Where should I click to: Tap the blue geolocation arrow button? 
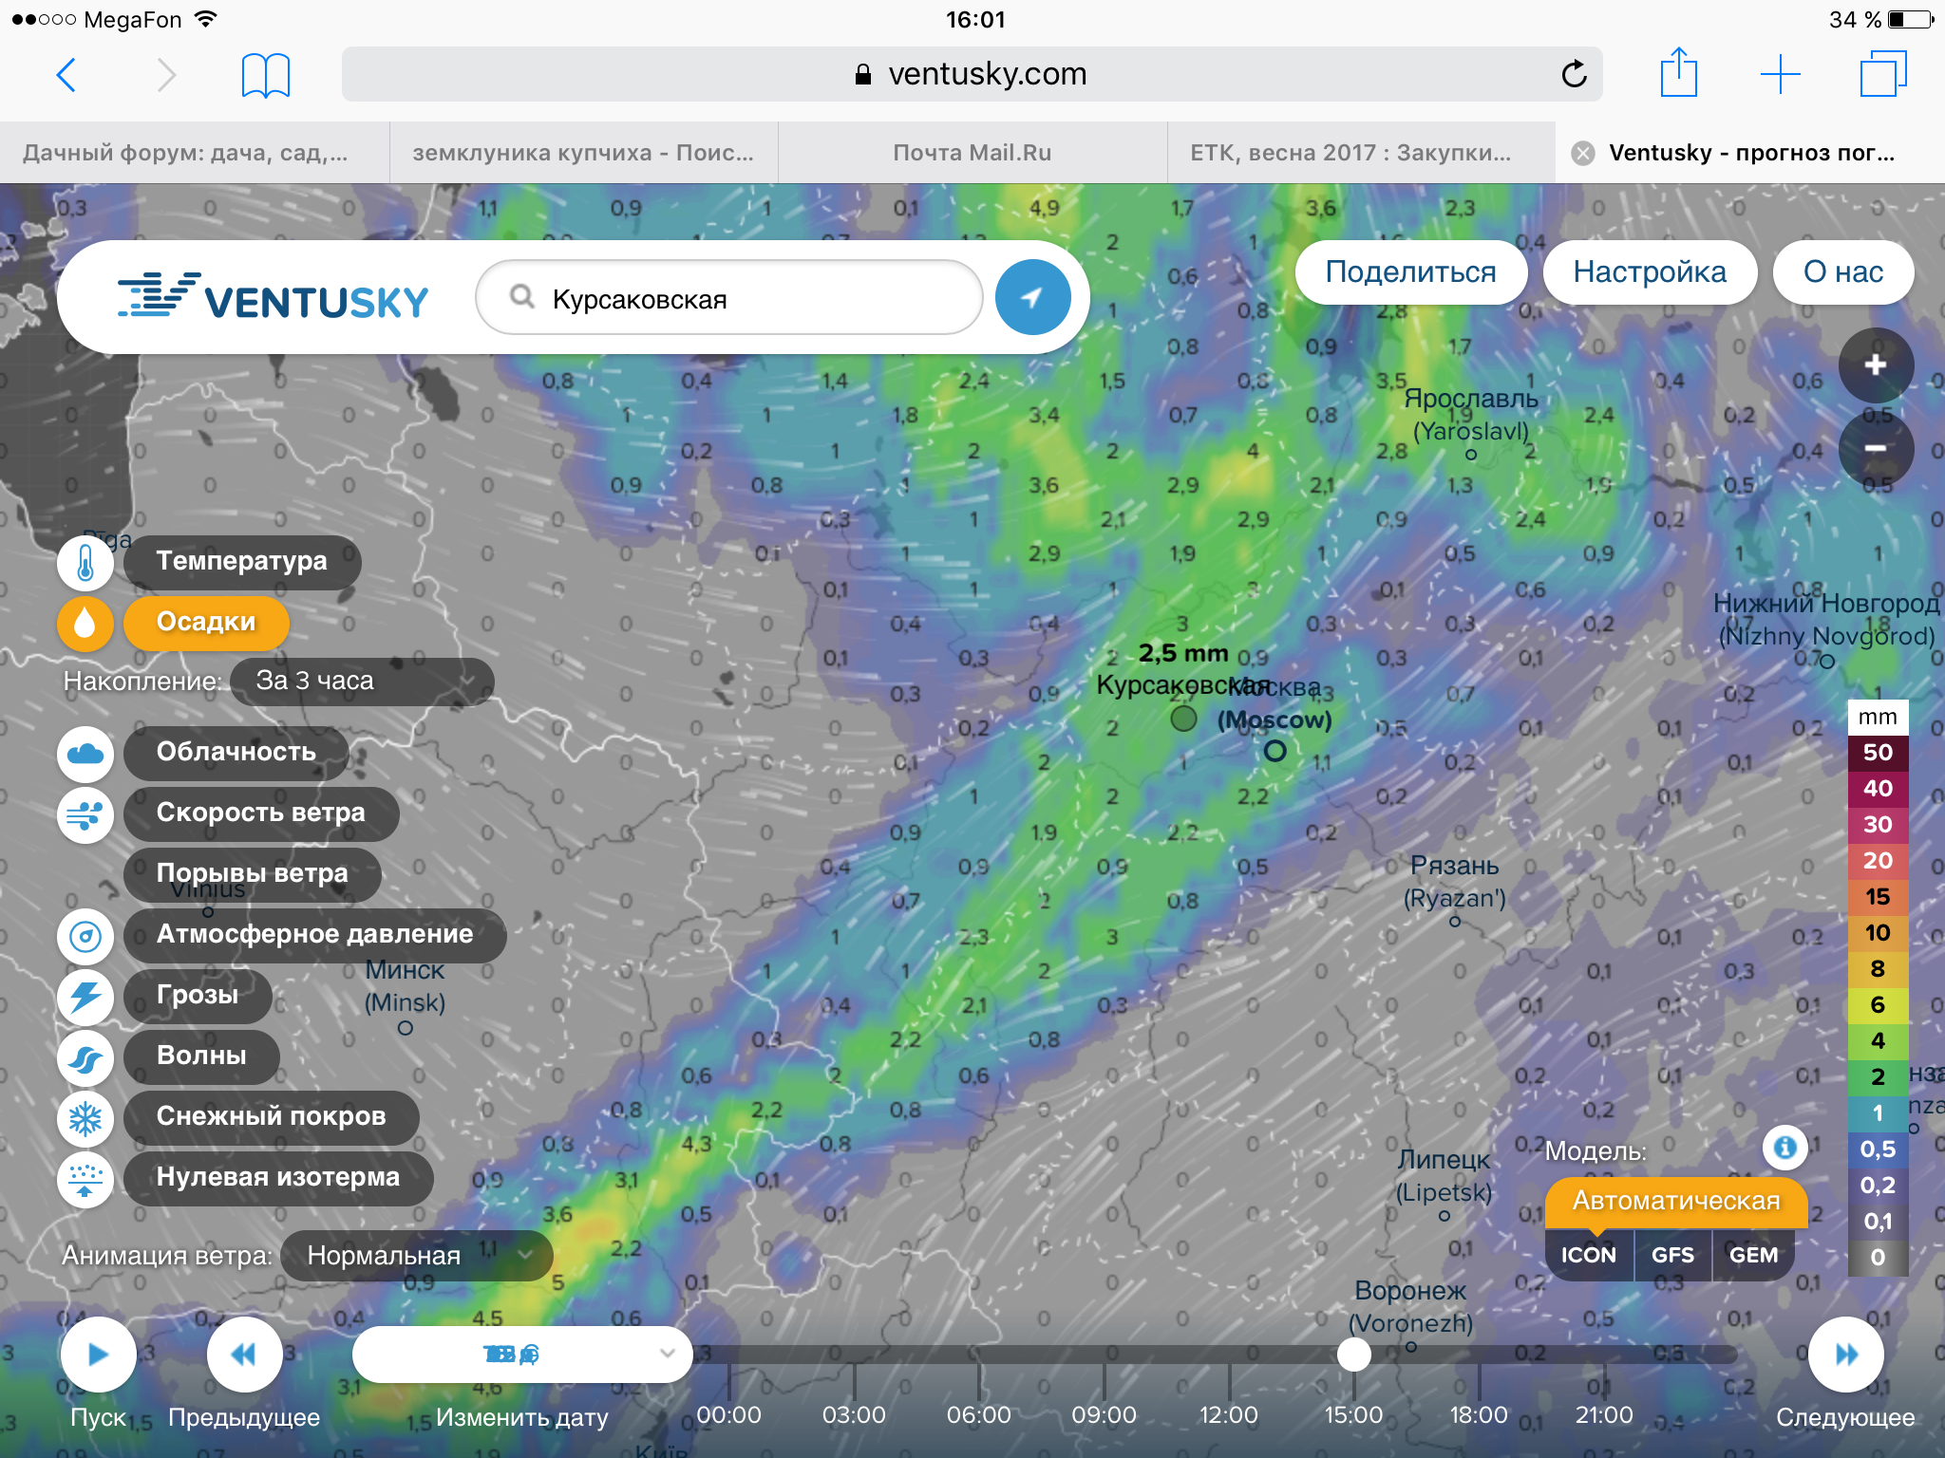(1032, 298)
